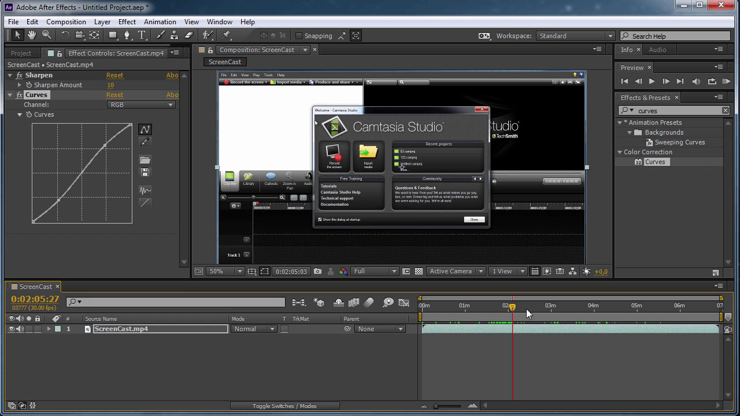Select the Rectangle shape tool
Image resolution: width=740 pixels, height=416 pixels.
(x=113, y=35)
